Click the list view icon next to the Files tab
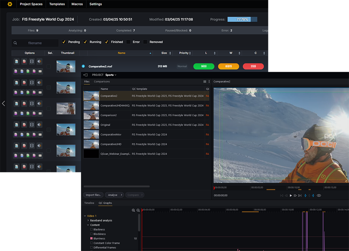This screenshot has width=349, height=251. click(205, 81)
